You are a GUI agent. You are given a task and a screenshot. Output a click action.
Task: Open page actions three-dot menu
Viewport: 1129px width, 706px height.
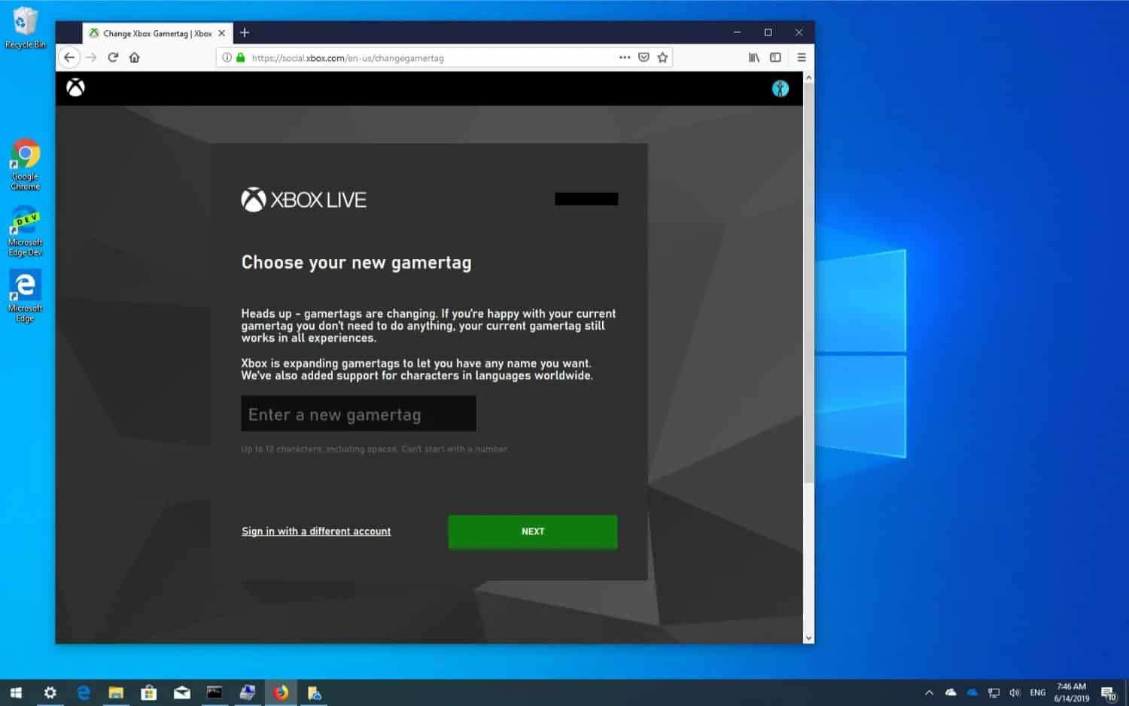pyautogui.click(x=625, y=57)
